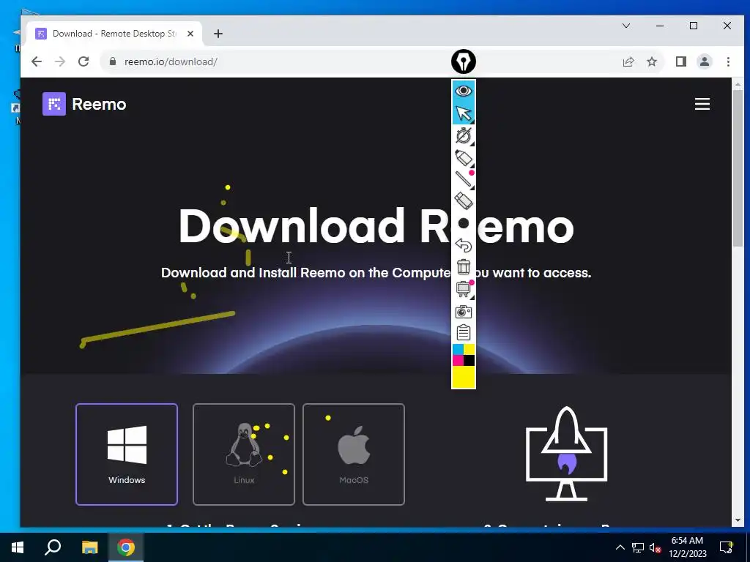Click the Chrome taskbar icon
The image size is (750, 562).
(126, 547)
